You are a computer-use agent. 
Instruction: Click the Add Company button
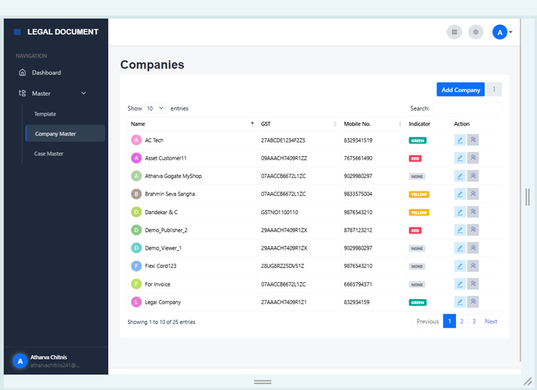tap(460, 89)
